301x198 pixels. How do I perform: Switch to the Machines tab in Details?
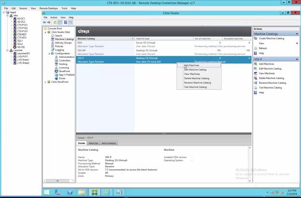pyautogui.click(x=93, y=143)
